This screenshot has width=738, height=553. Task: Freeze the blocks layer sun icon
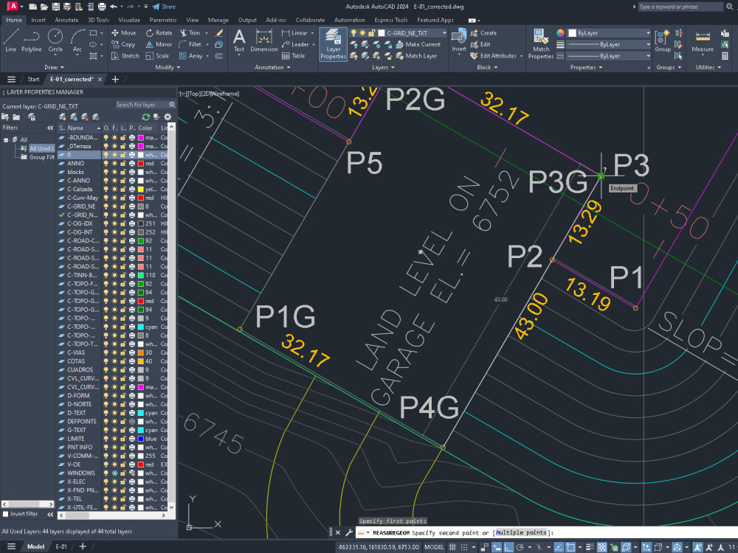[x=115, y=172]
